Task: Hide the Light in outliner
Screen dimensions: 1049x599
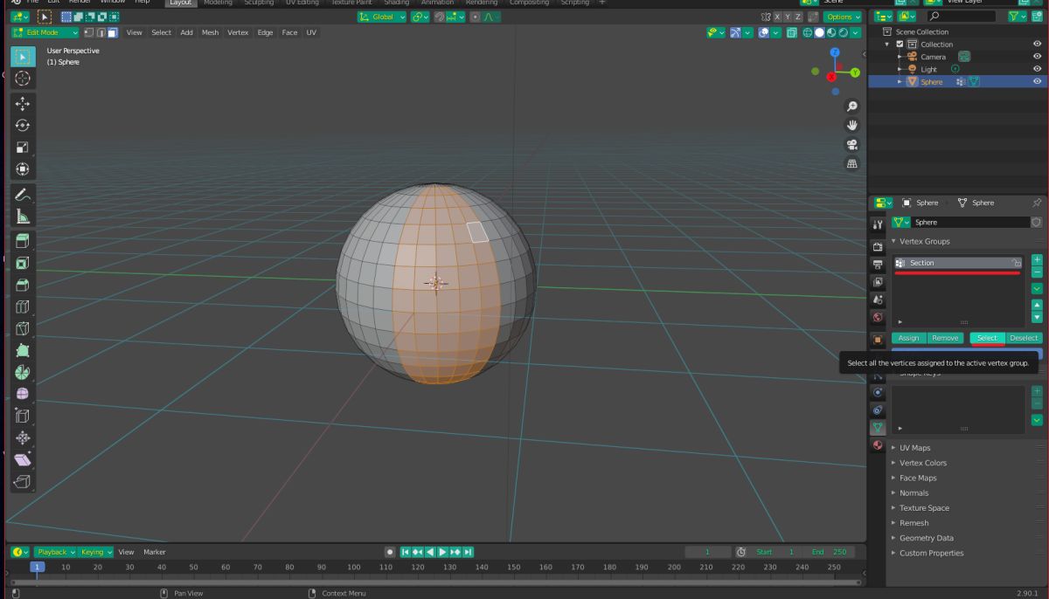Action: [x=1037, y=69]
